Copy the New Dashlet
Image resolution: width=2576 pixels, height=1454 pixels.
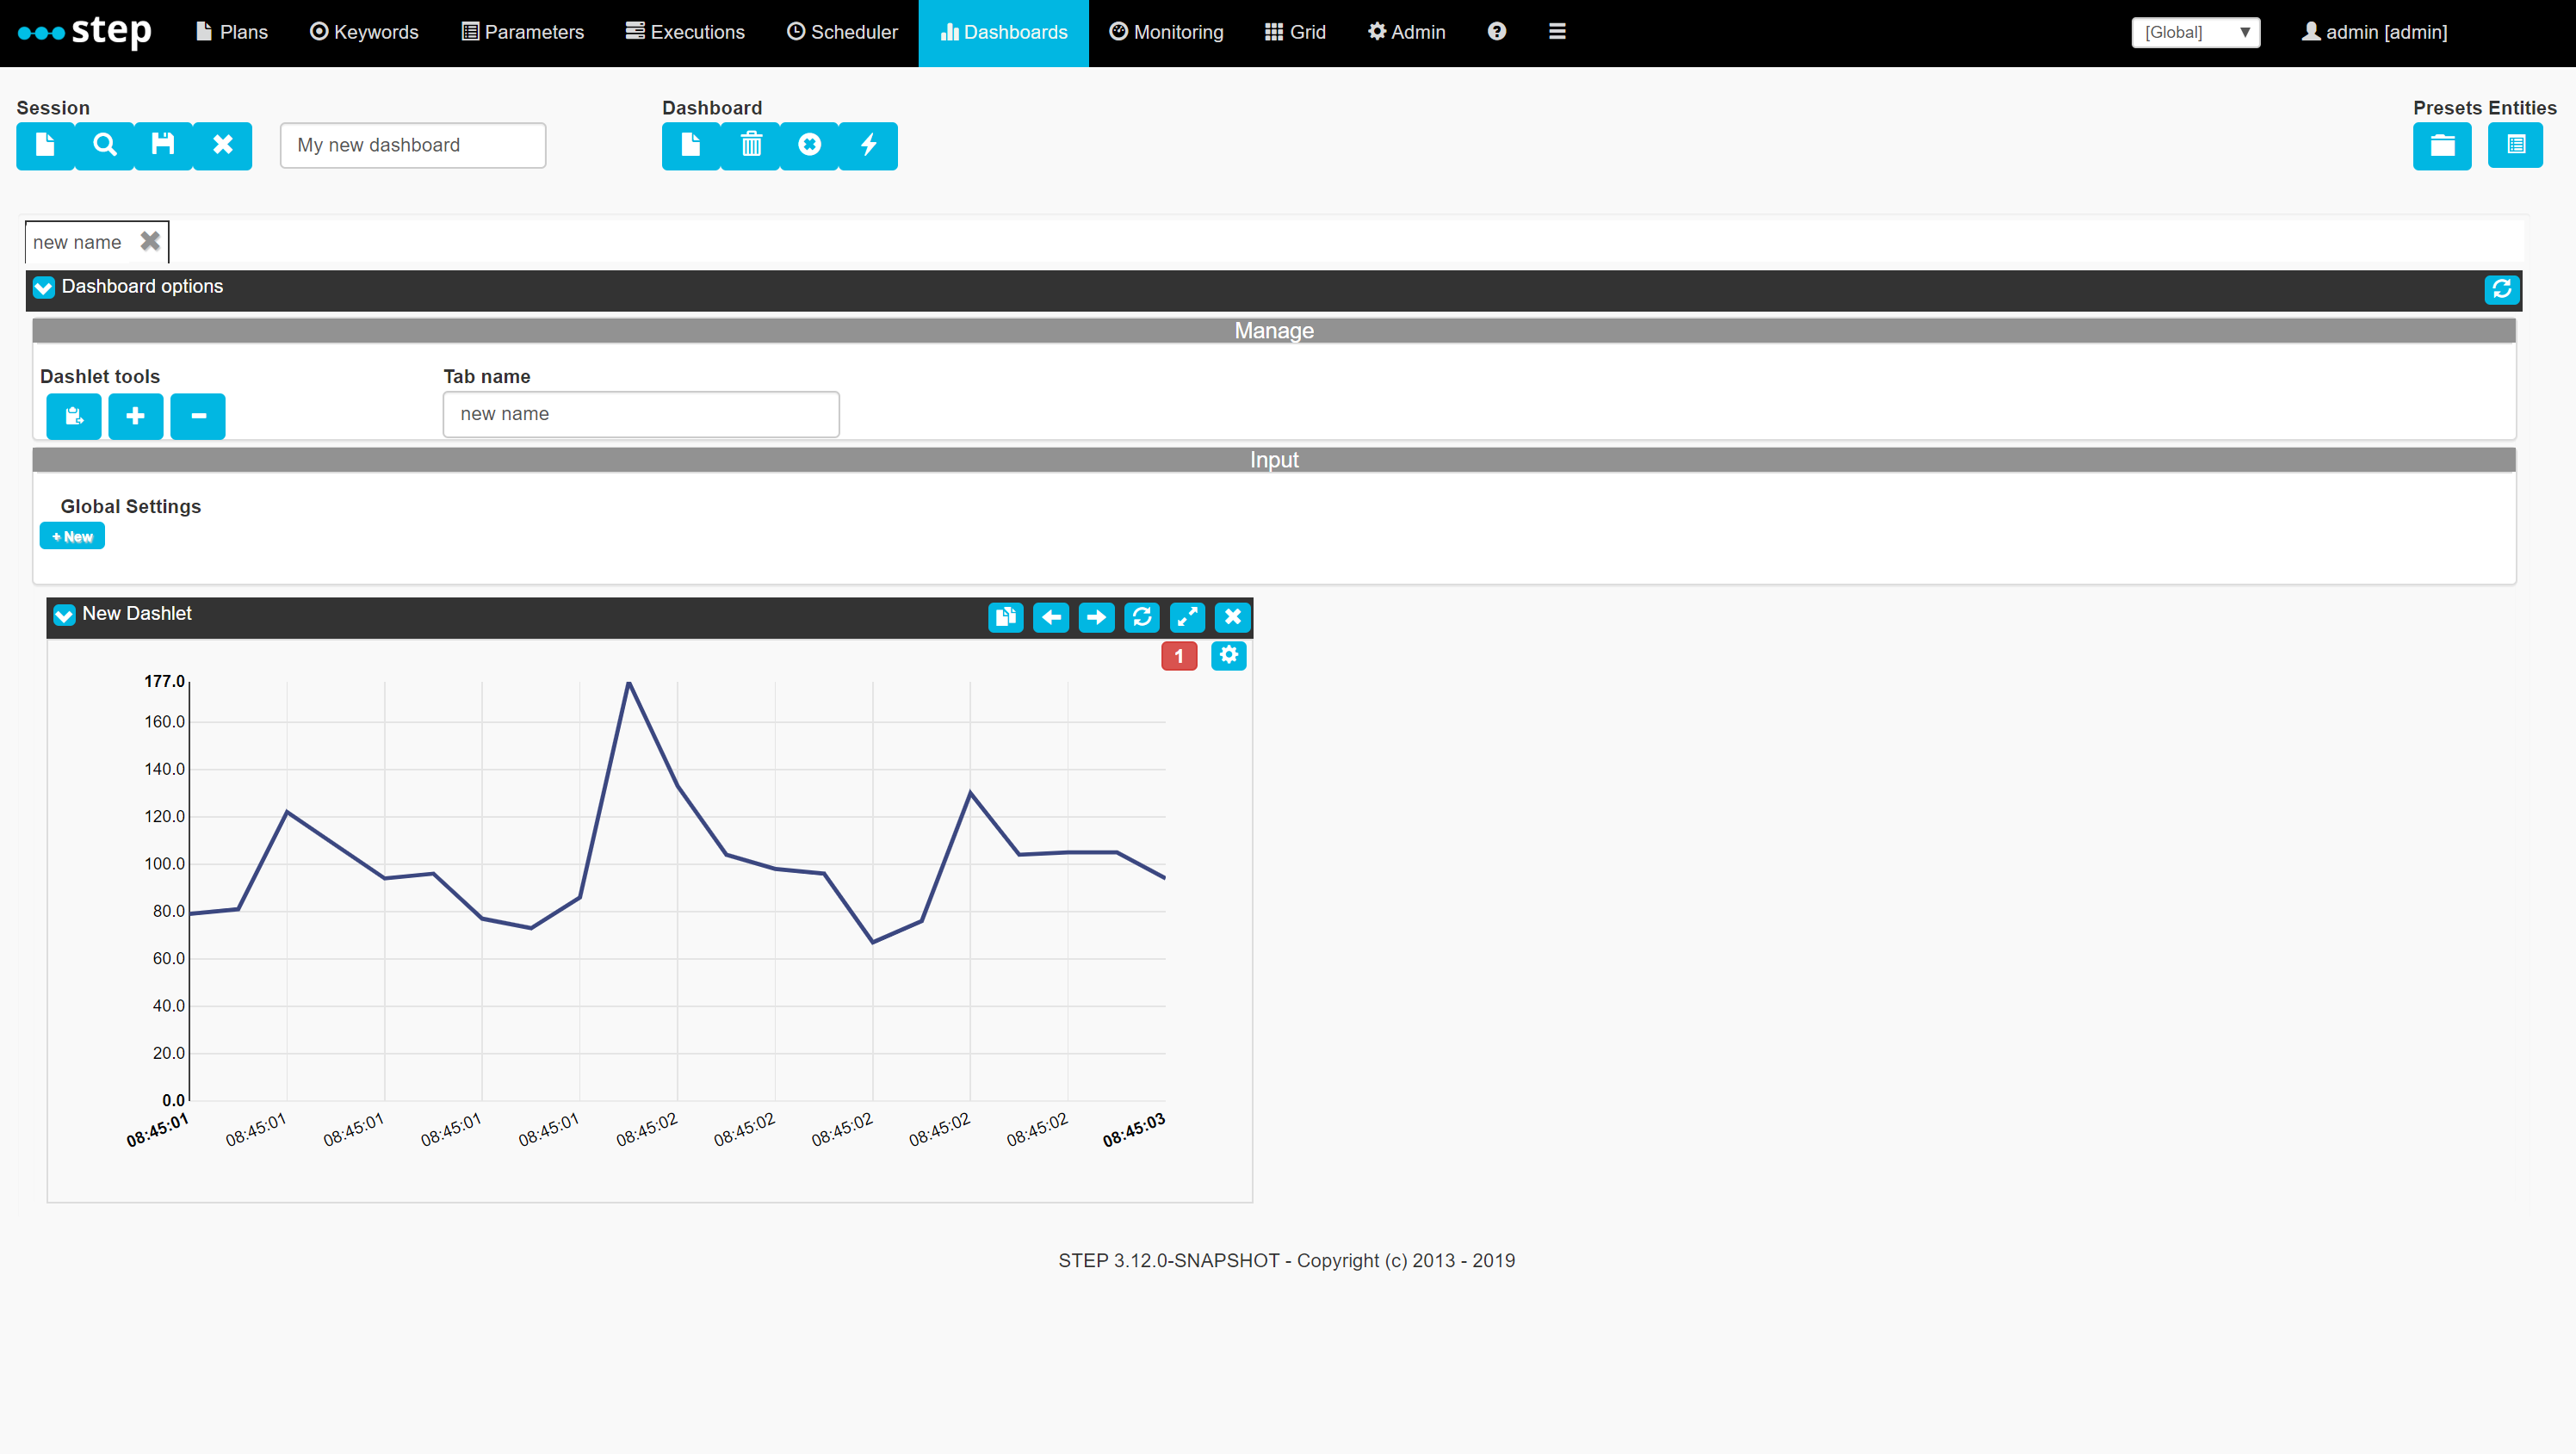[x=1006, y=617]
